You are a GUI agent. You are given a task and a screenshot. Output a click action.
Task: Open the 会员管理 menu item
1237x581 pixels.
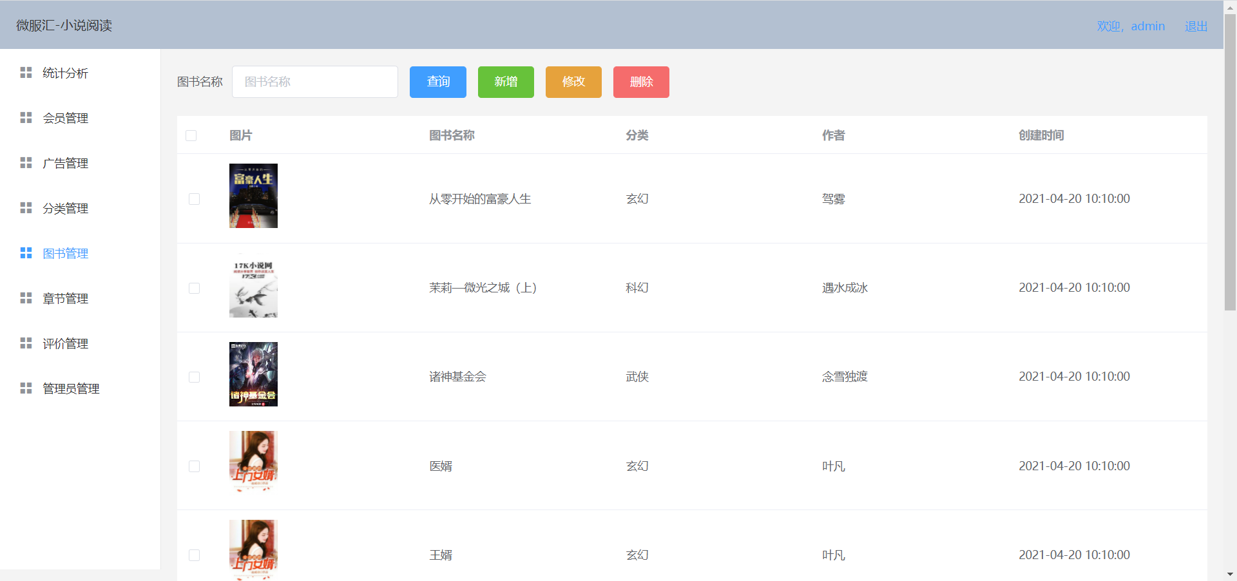[x=66, y=118]
